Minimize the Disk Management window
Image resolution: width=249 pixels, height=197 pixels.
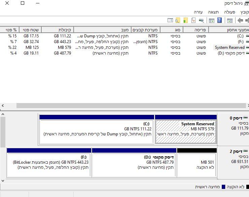[x=38, y=3]
